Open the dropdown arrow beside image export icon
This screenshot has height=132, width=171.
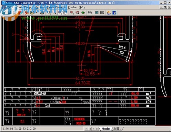37,13
